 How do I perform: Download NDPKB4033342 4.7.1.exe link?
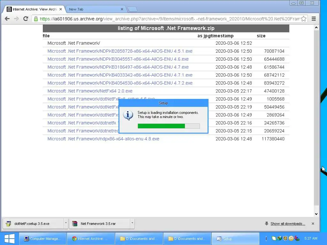120,75
